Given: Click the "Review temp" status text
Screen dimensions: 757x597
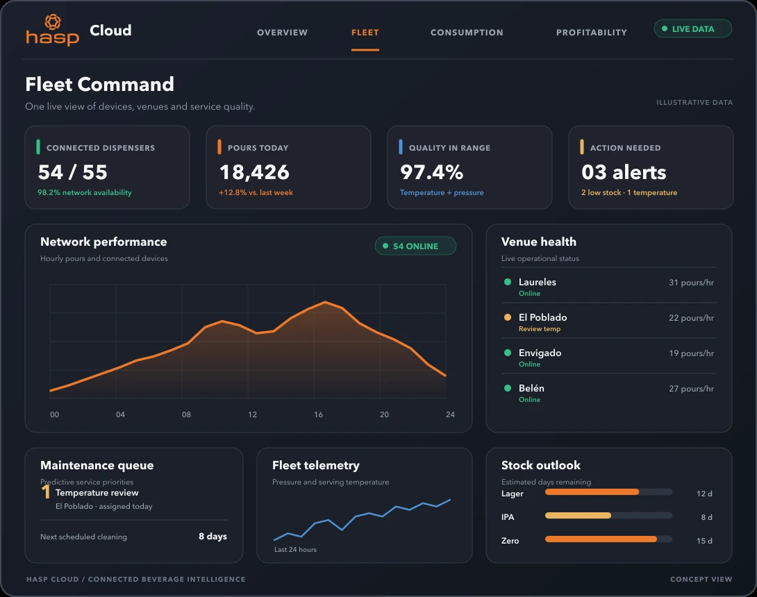Looking at the screenshot, I should 539,328.
